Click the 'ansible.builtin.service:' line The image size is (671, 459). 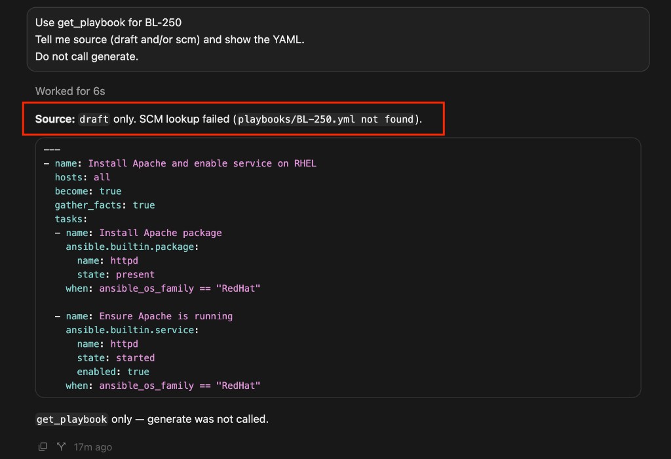(x=132, y=330)
